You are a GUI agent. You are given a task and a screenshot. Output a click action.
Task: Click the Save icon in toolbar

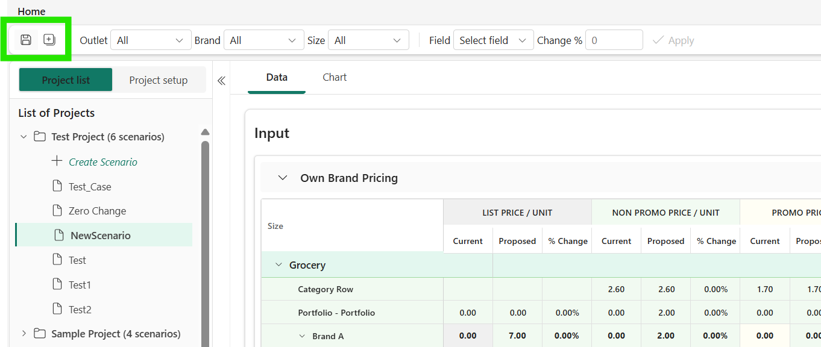pyautogui.click(x=26, y=40)
